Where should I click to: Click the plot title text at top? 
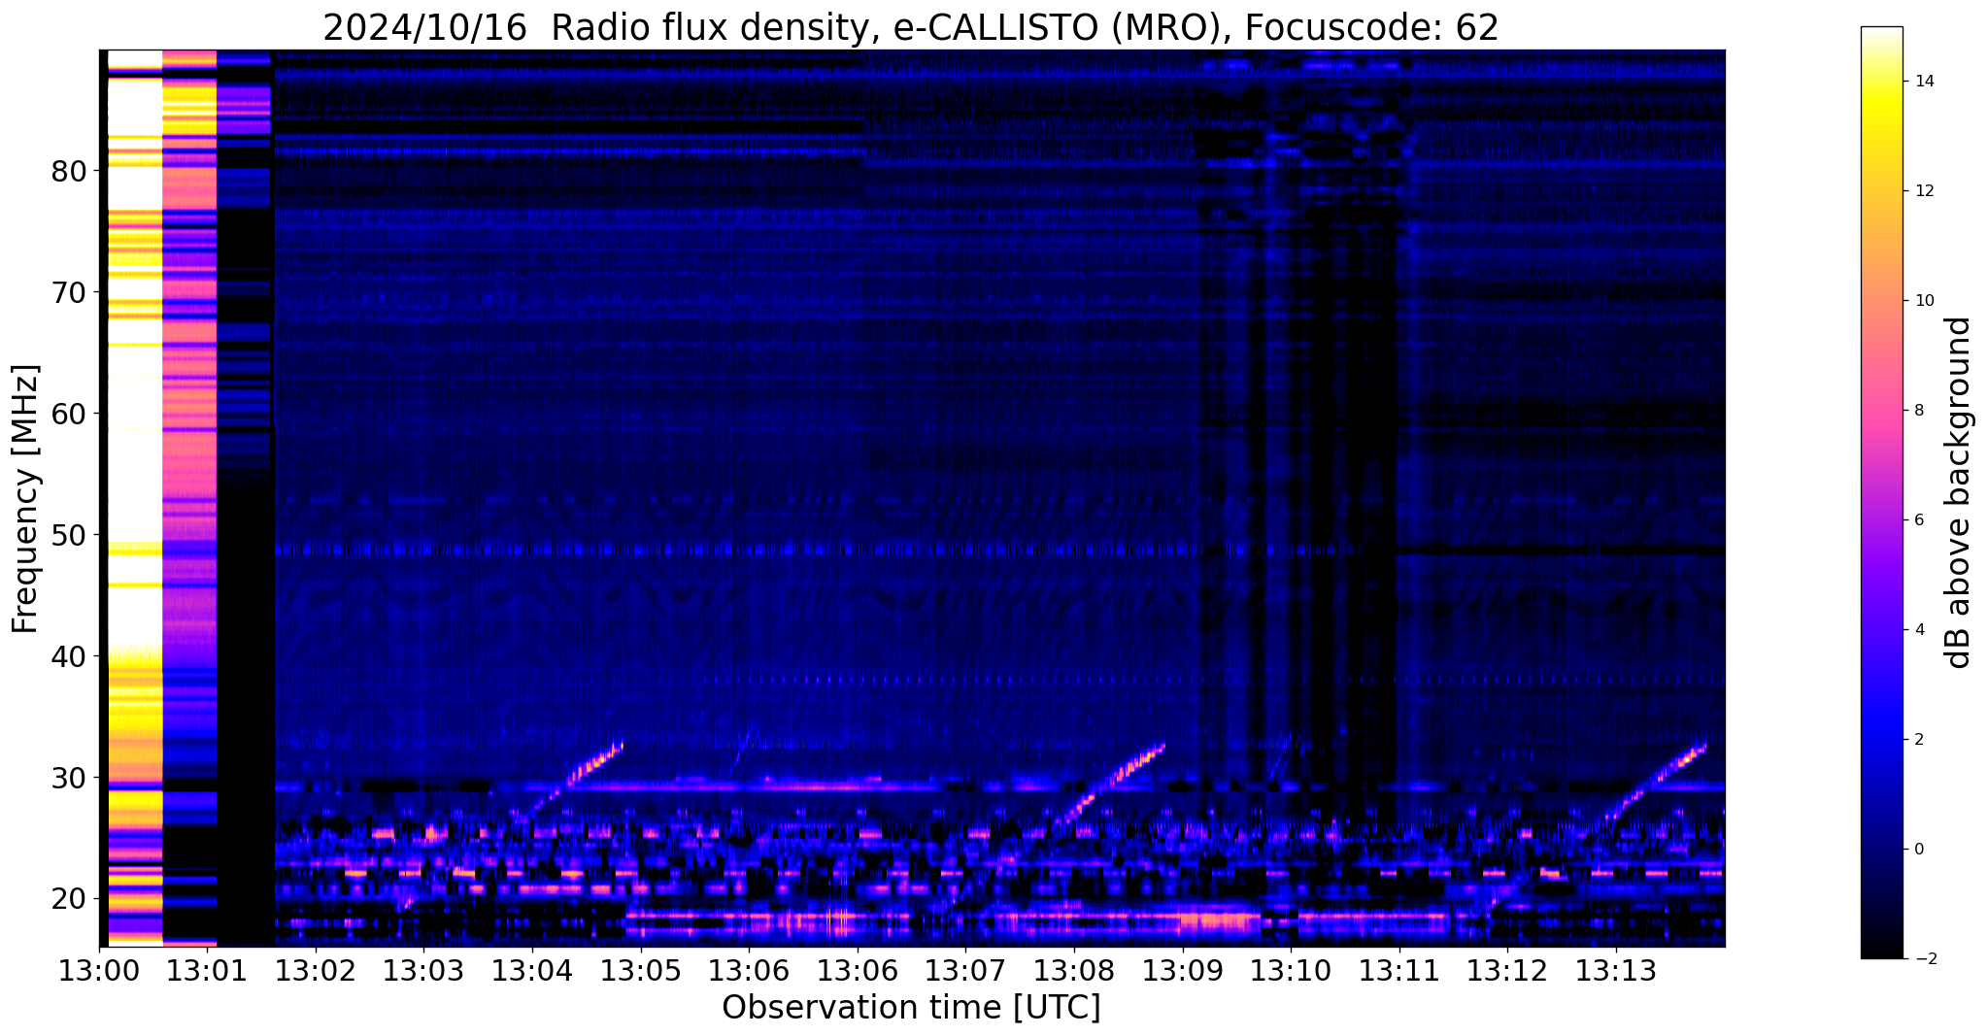click(910, 27)
